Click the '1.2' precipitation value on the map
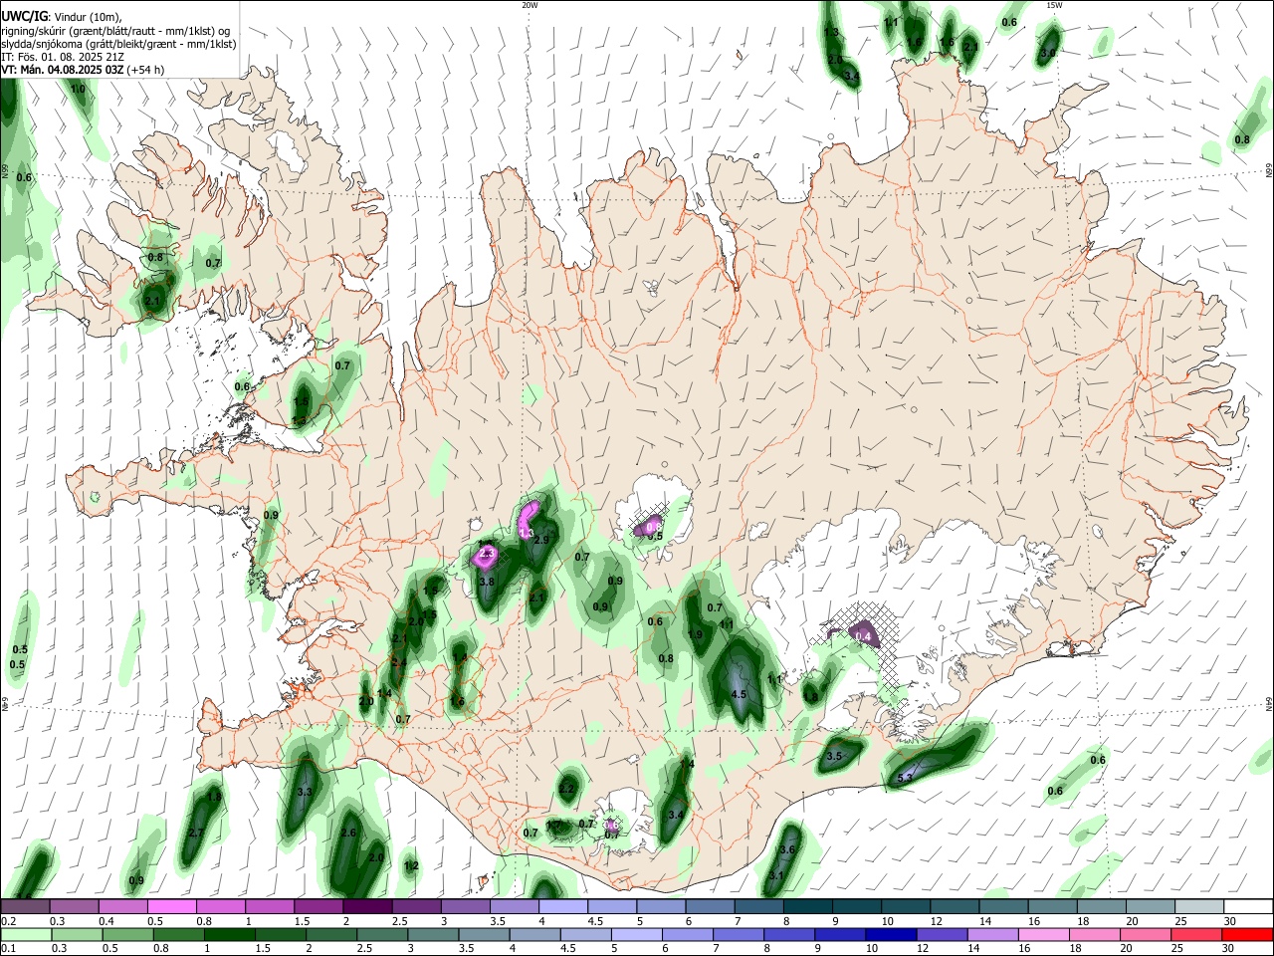Image resolution: width=1274 pixels, height=956 pixels. pyautogui.click(x=411, y=866)
